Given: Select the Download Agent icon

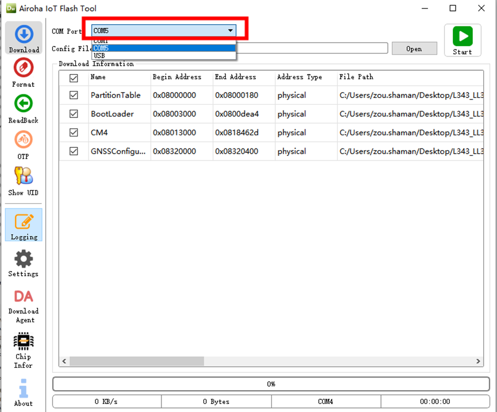Looking at the screenshot, I should coord(24,305).
